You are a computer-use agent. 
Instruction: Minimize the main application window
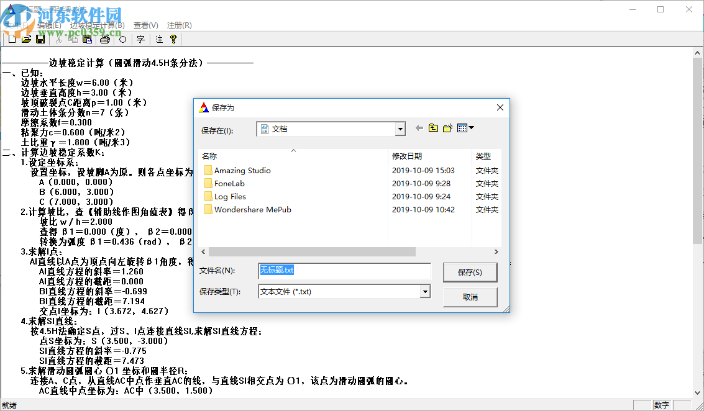tap(633, 9)
